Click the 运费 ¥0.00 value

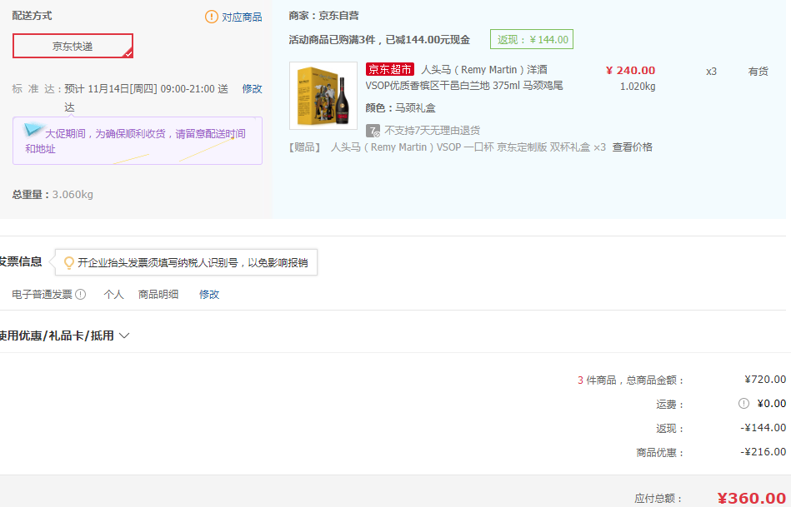771,404
